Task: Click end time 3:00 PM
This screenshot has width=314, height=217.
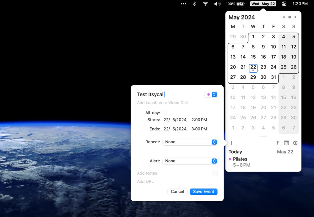Action: click(199, 129)
